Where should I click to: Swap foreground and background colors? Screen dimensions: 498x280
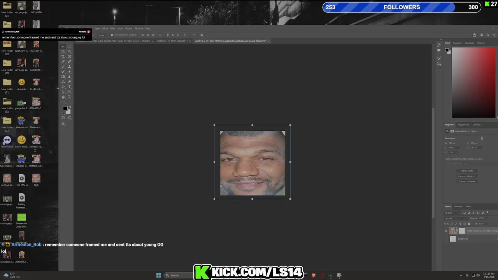pyautogui.click(x=70, y=107)
